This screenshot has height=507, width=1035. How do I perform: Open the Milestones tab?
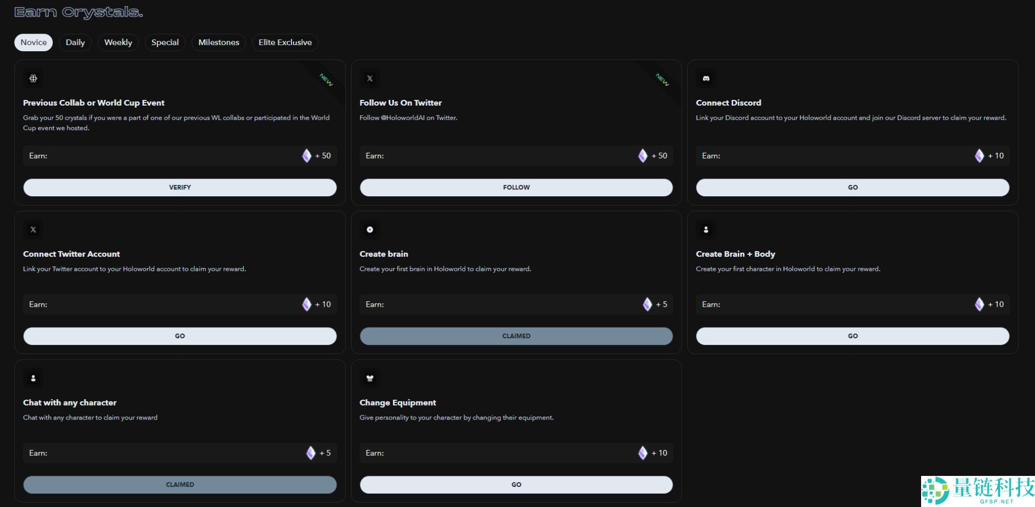tap(218, 42)
